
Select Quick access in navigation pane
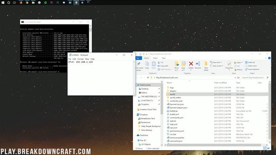click(145, 85)
